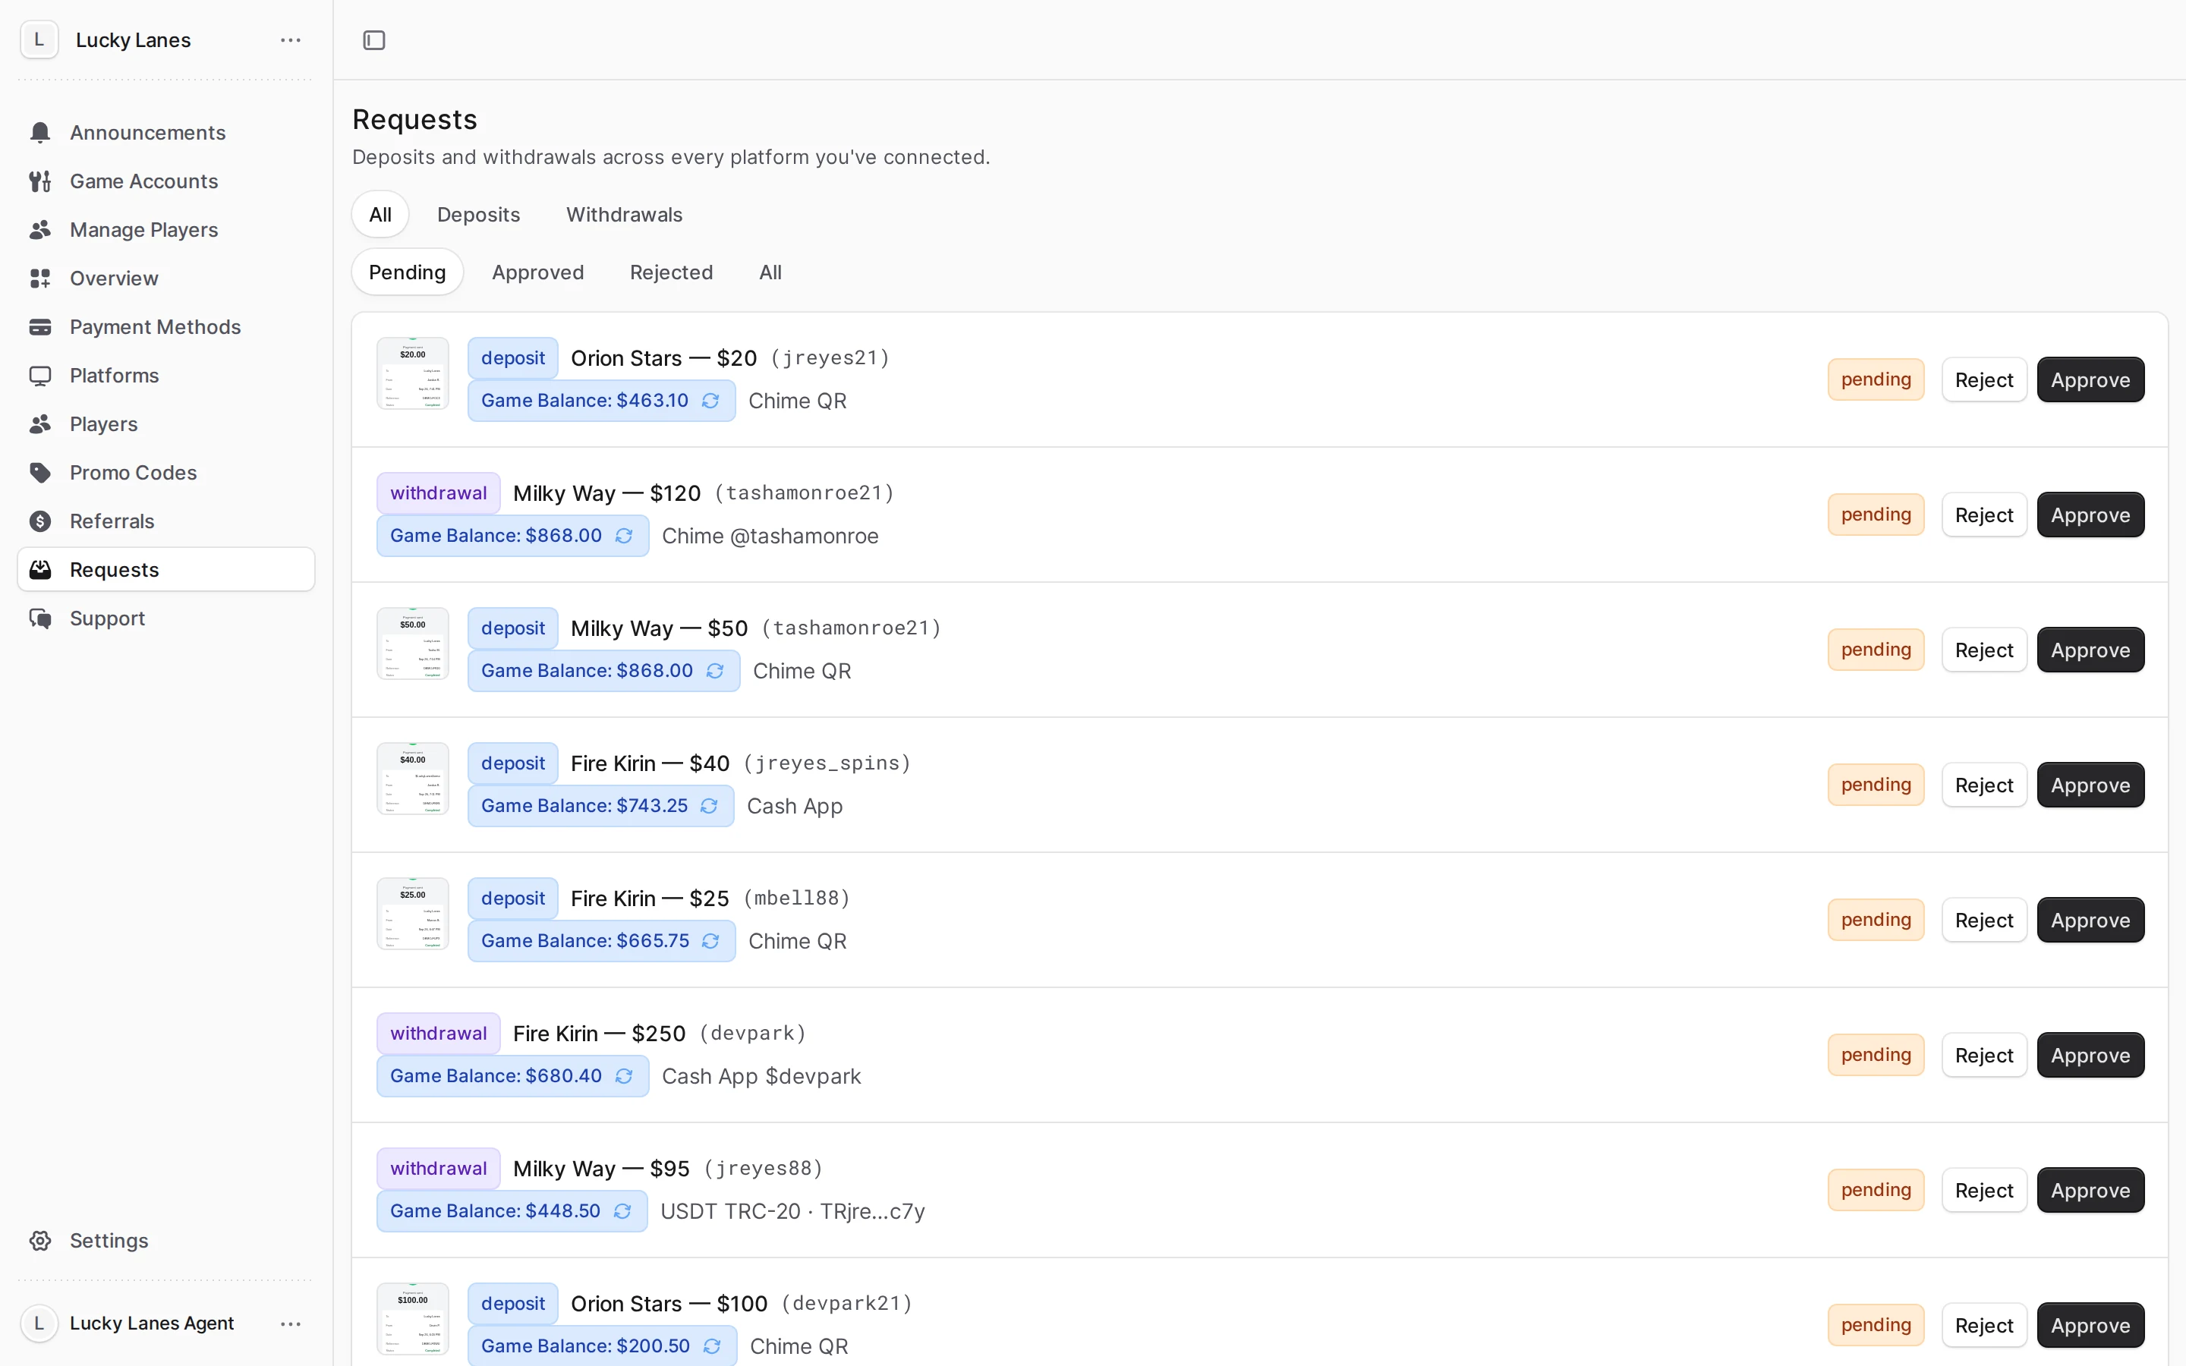Refresh game balance for mbell88 Fire Kirin

pyautogui.click(x=711, y=940)
